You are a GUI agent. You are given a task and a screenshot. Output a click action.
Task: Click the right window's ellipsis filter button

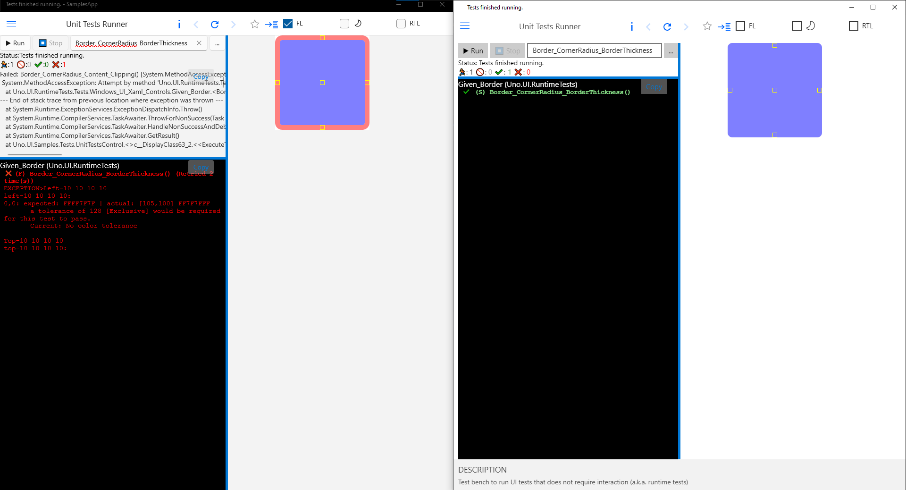[x=671, y=51]
